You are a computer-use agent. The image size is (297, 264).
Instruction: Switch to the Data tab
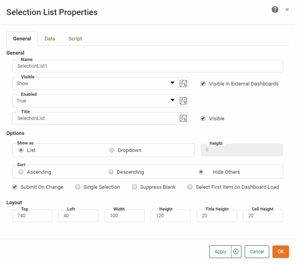pos(50,39)
